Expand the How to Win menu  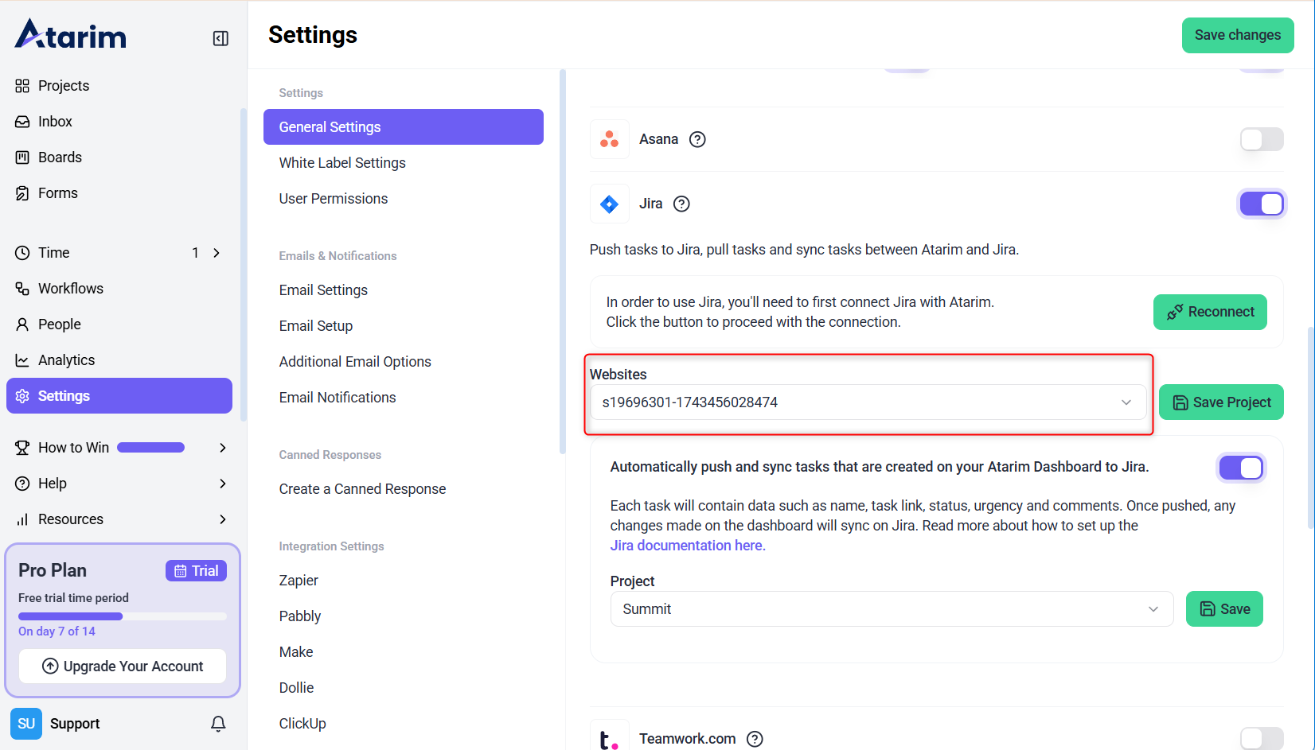coord(222,448)
